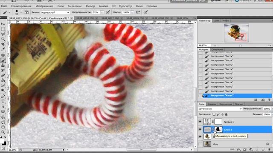Toggle Quick Mask mode button
Viewport: 273px width, 153px height.
[3, 148]
